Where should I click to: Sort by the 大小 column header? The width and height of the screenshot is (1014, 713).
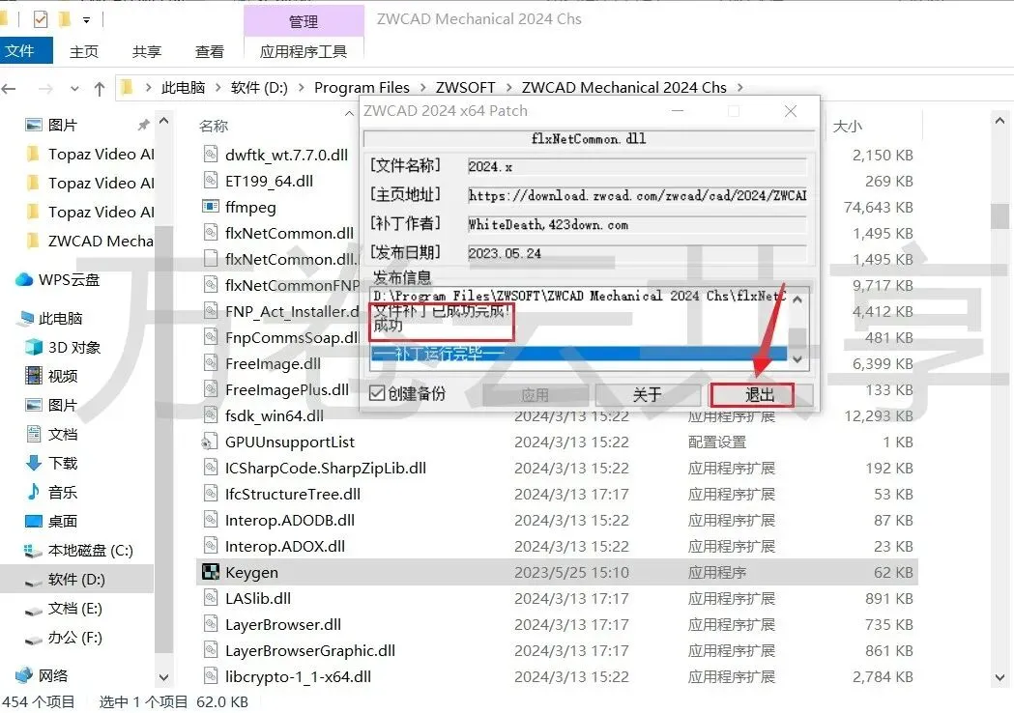point(847,126)
